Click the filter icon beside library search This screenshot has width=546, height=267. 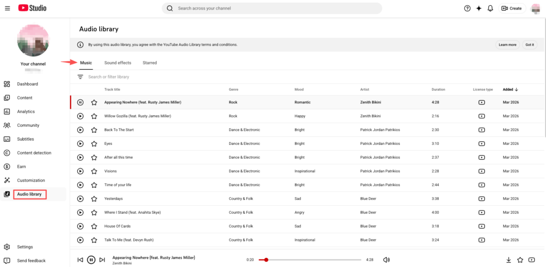[x=81, y=77]
